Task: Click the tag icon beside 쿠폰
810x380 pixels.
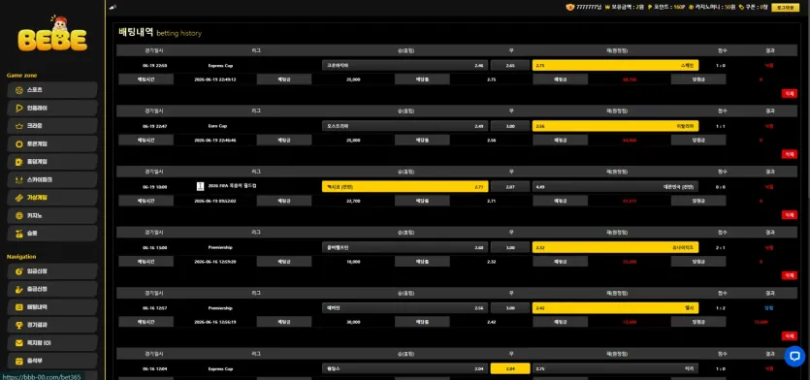Action: coord(741,7)
